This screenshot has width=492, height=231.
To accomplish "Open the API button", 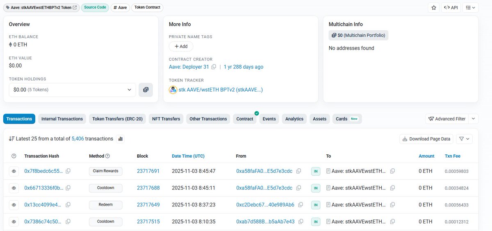I will [x=451, y=7].
